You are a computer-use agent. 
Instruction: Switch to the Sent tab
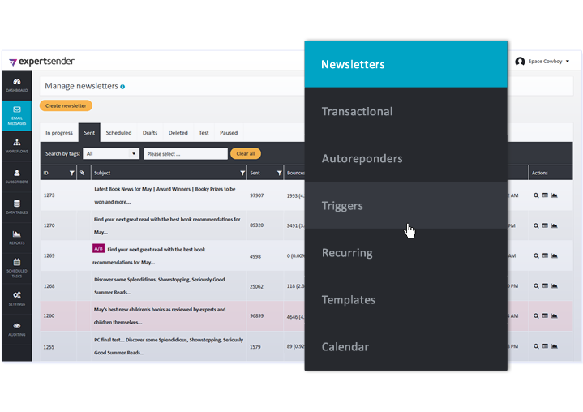coord(89,133)
